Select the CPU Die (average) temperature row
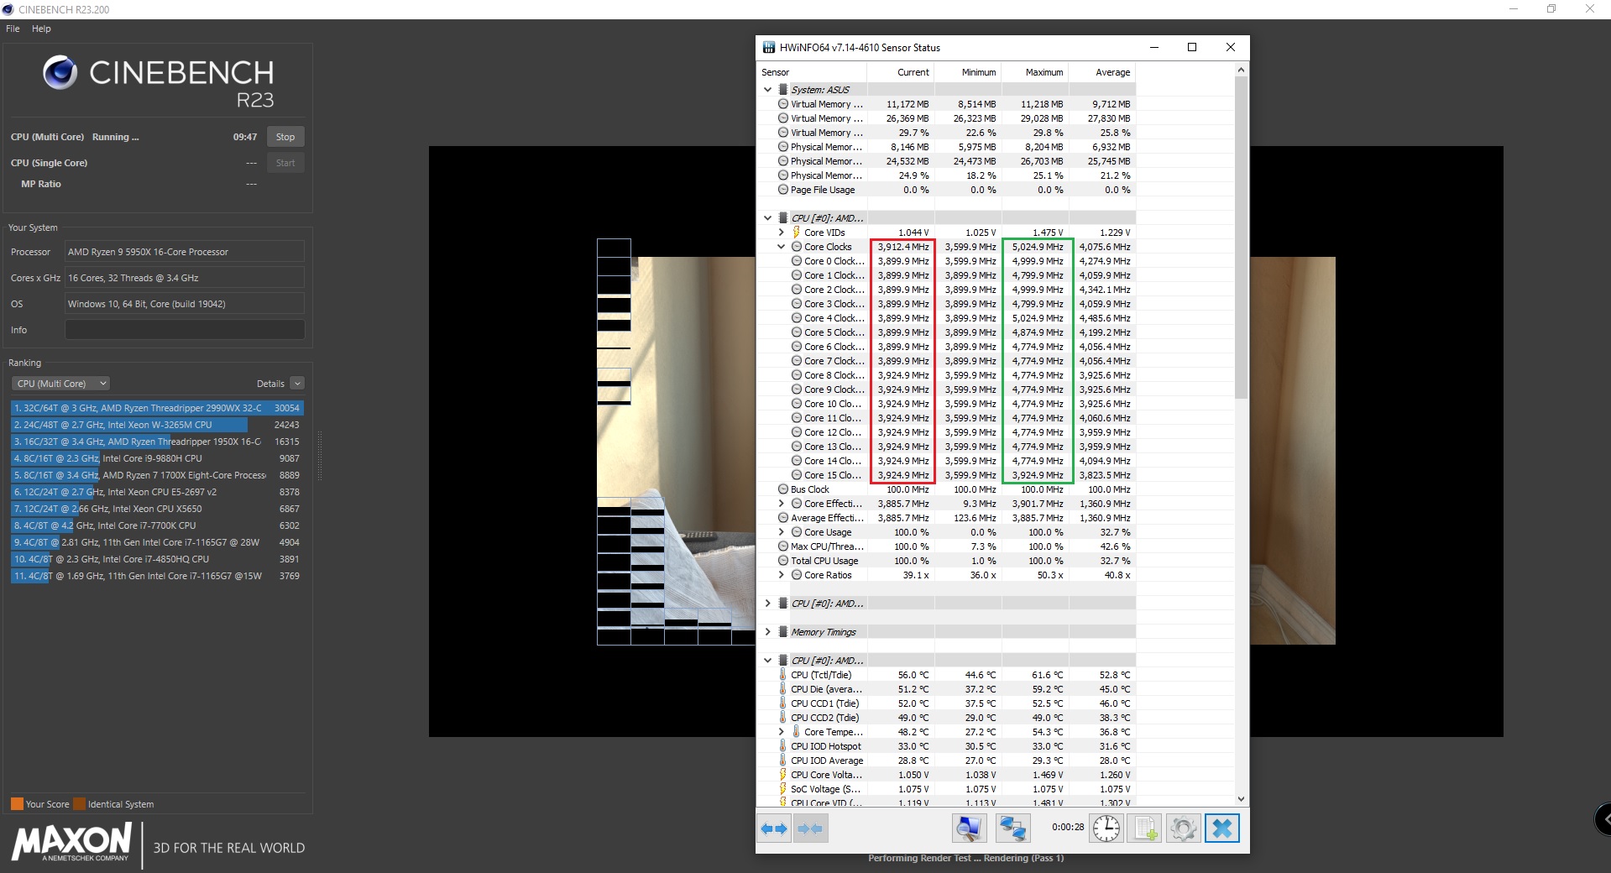Viewport: 1611px width, 873px height. [x=946, y=689]
